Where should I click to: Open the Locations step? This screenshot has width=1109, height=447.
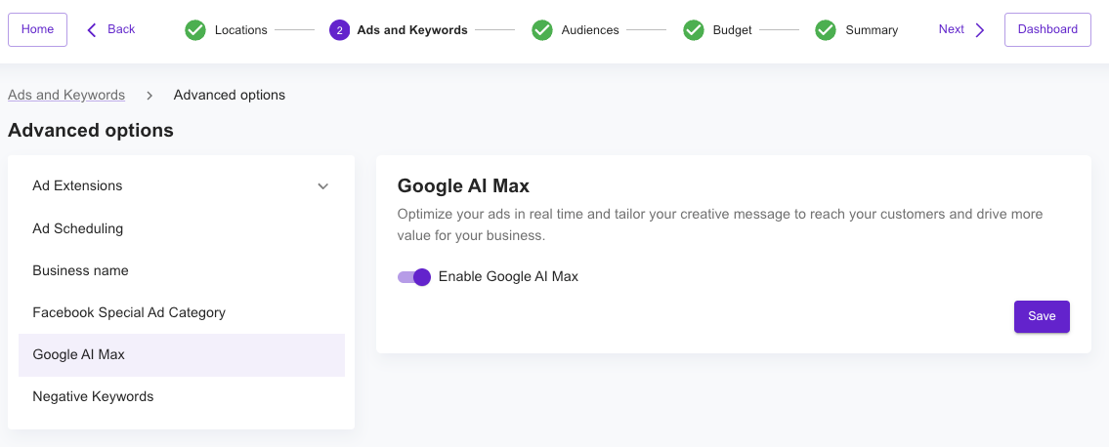click(227, 30)
